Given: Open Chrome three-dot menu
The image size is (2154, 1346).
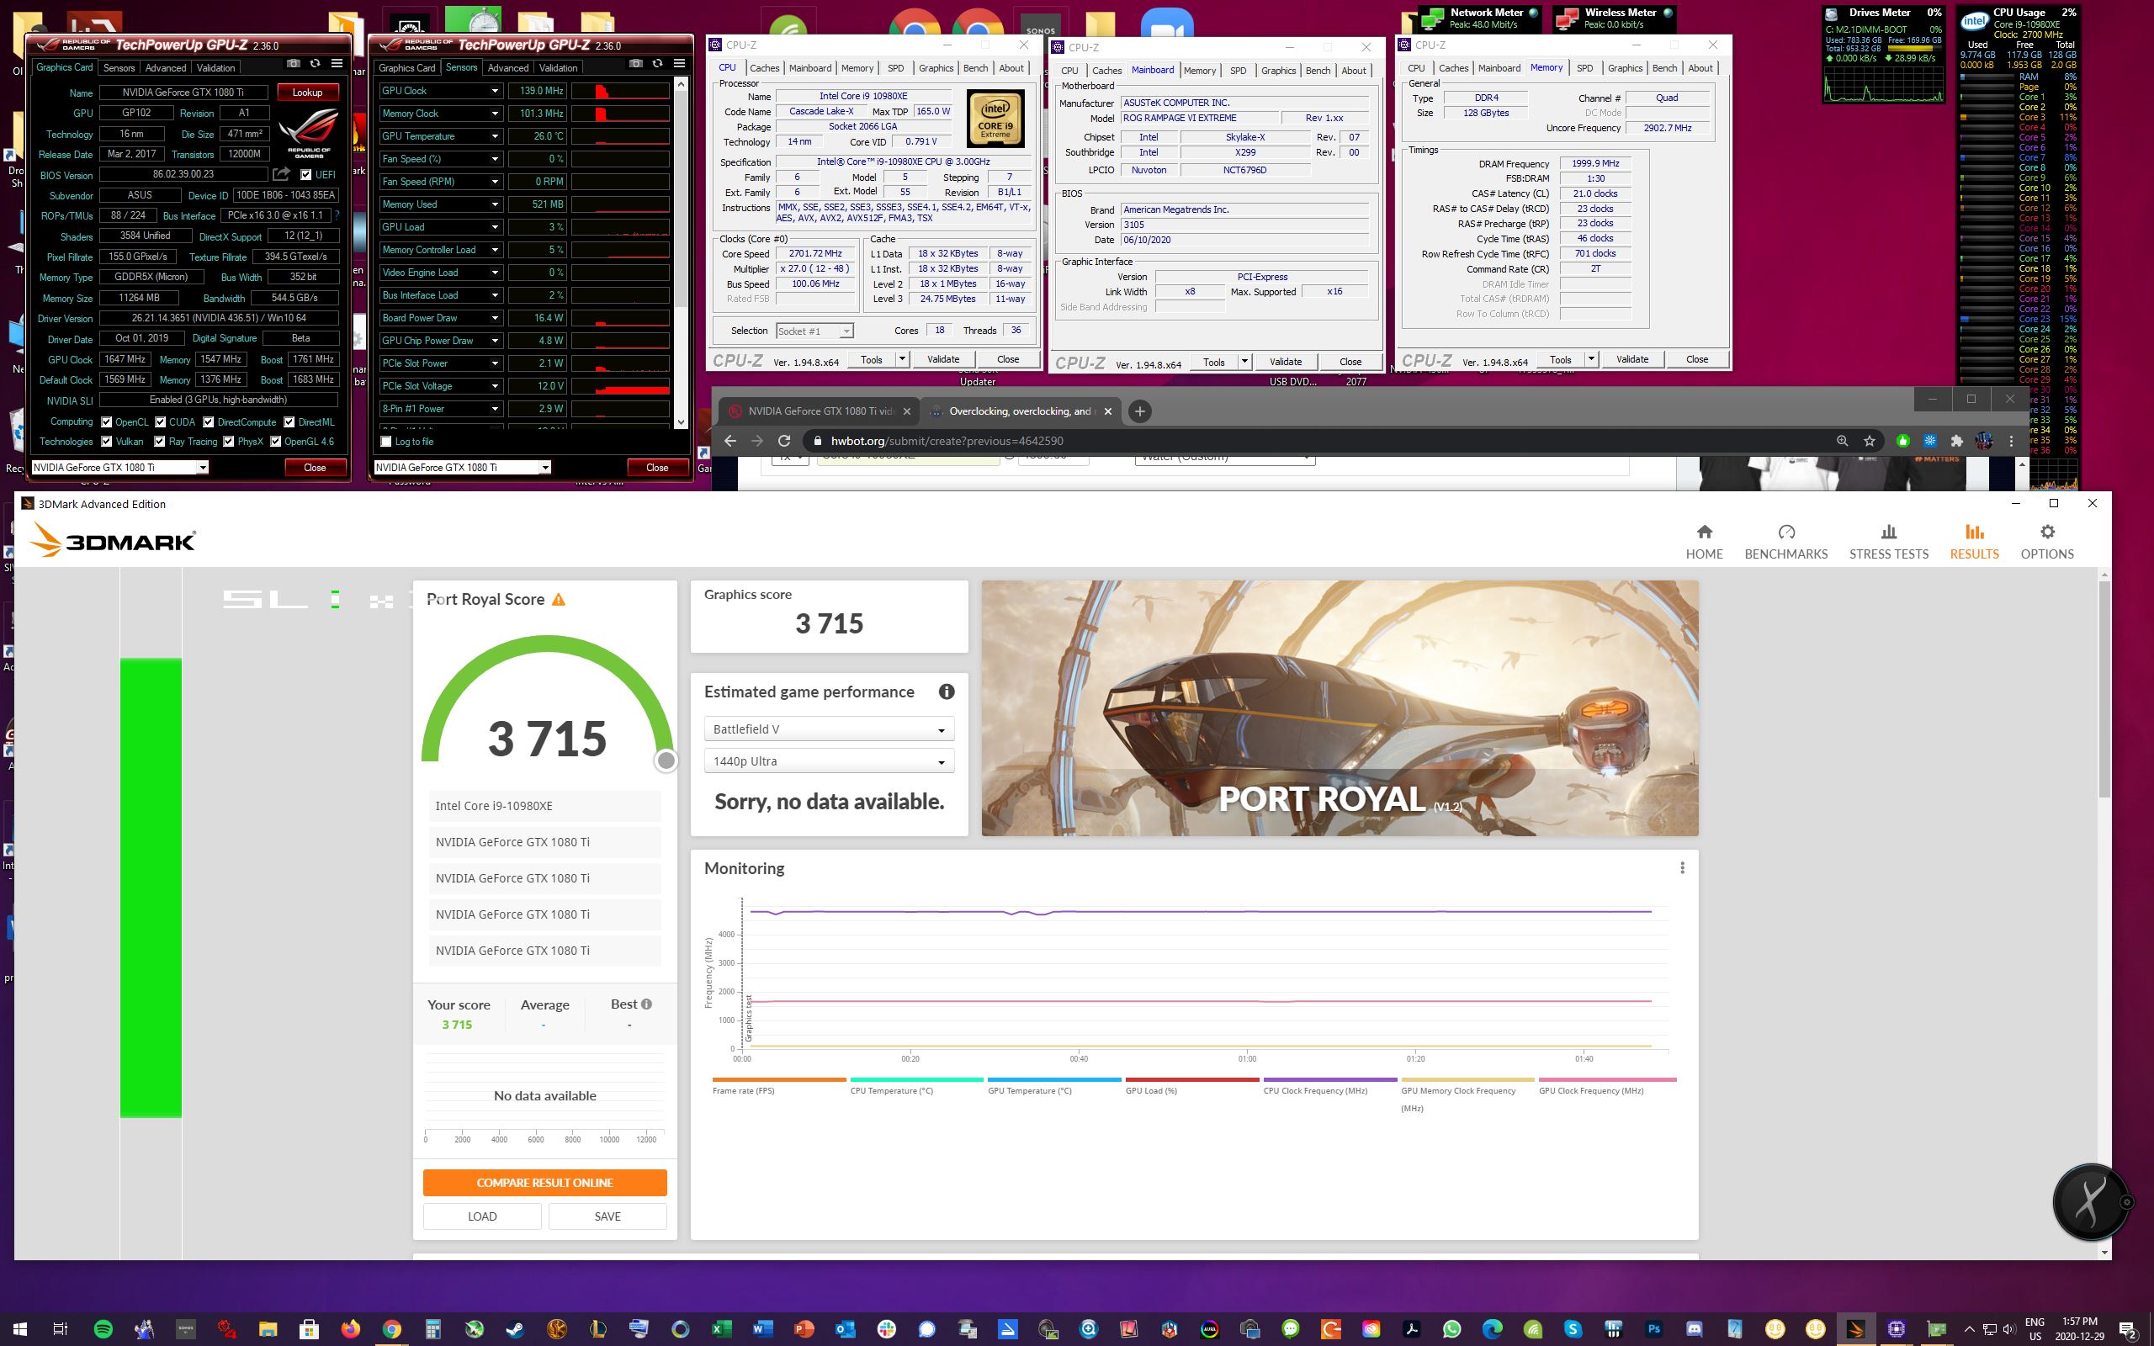Looking at the screenshot, I should point(2011,441).
